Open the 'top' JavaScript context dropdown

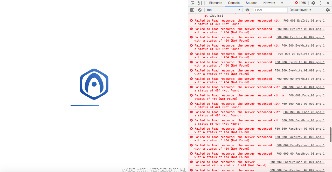(x=224, y=10)
